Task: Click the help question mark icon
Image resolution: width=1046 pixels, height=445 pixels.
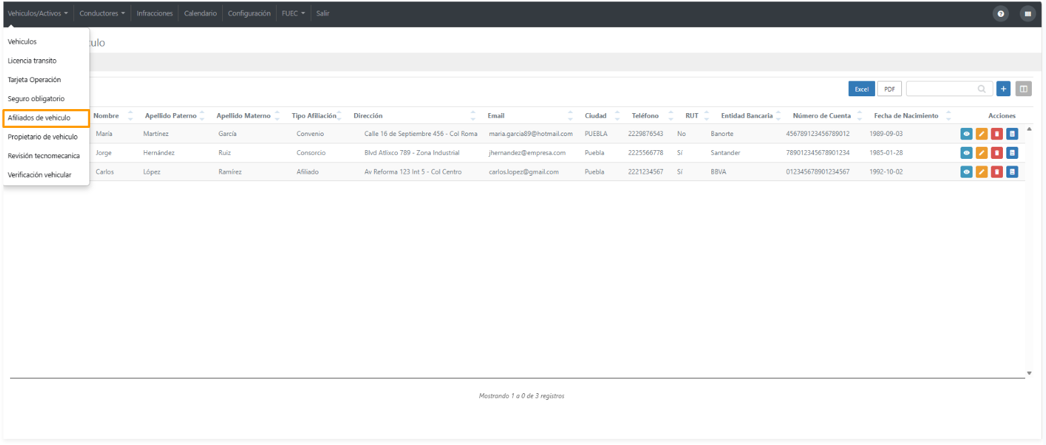Action: [1001, 13]
